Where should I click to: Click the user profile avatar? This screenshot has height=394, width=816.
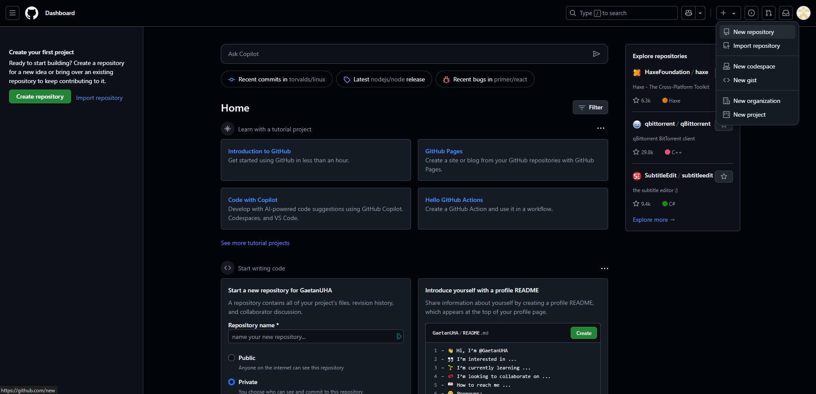tap(803, 13)
